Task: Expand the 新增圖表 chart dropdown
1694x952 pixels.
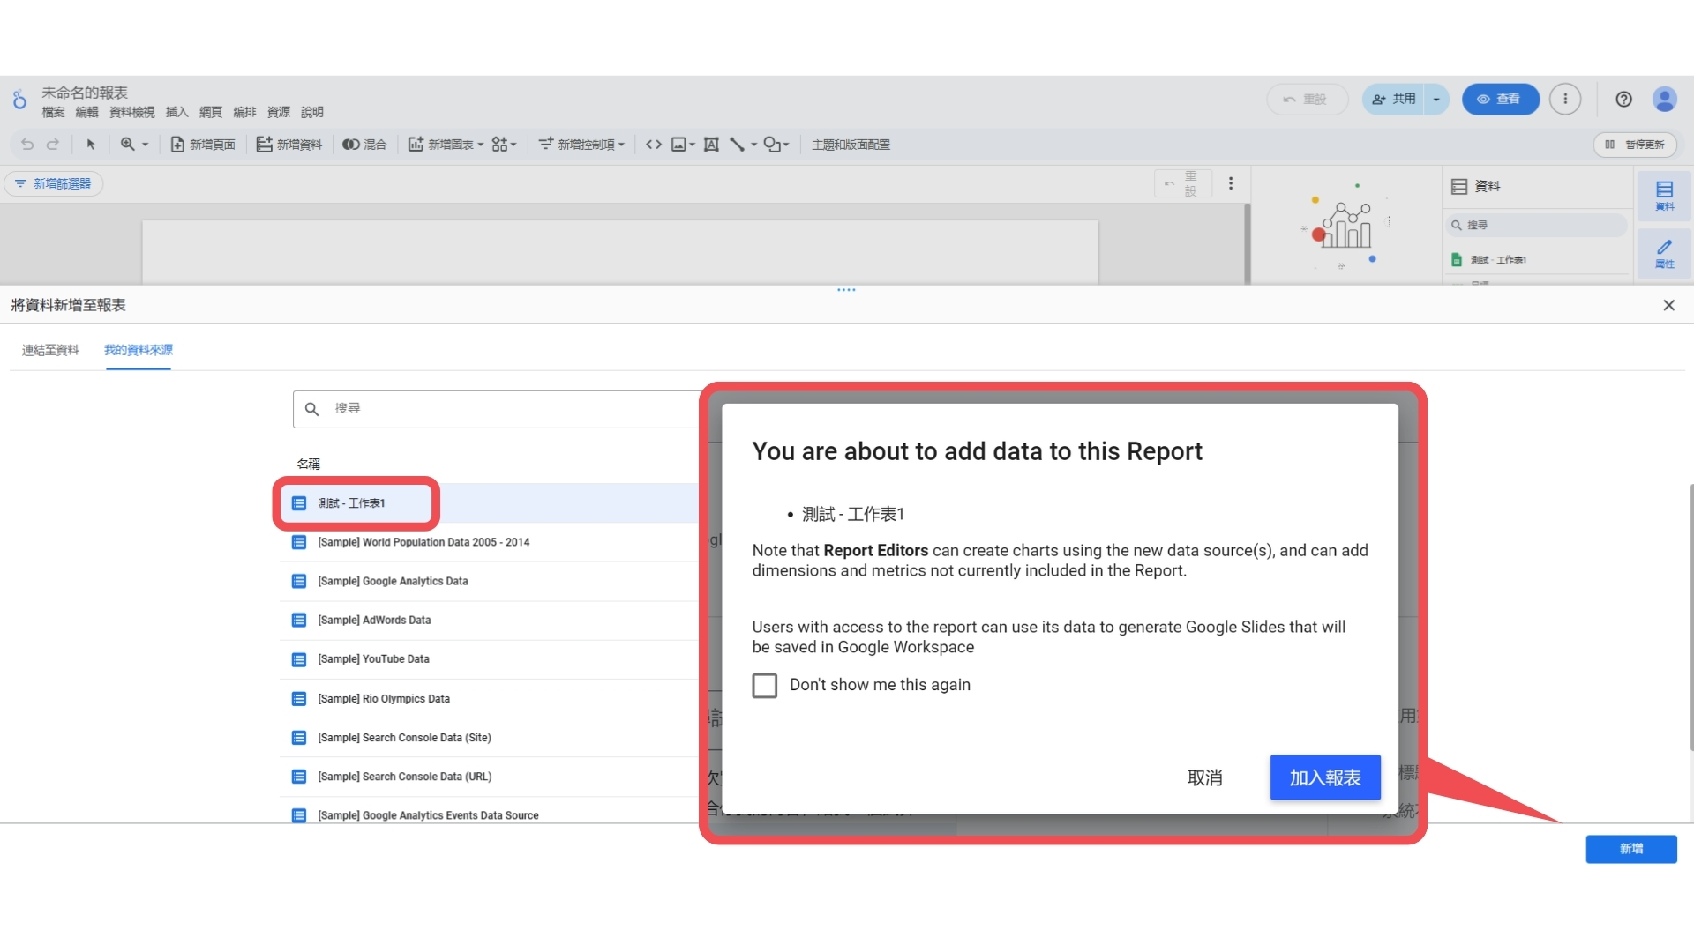Action: point(481,145)
